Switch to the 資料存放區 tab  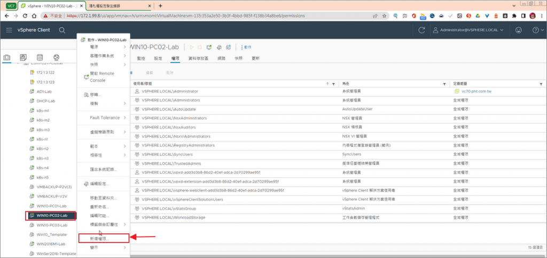tap(198, 59)
